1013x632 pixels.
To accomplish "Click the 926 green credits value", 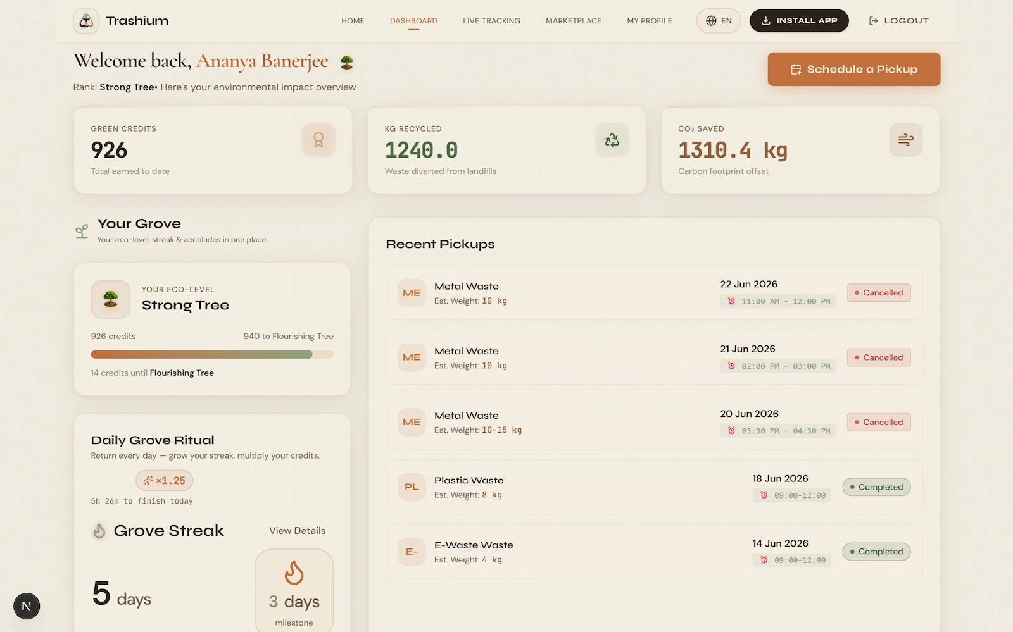I will [109, 150].
